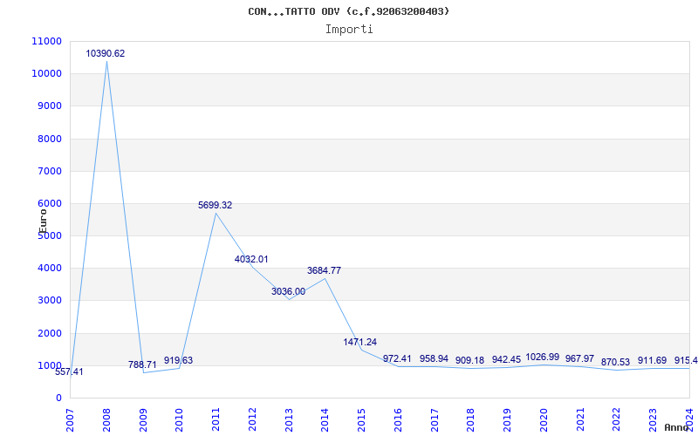Select the y-axis value 7000
The image size is (698, 436).
pyautogui.click(x=49, y=171)
